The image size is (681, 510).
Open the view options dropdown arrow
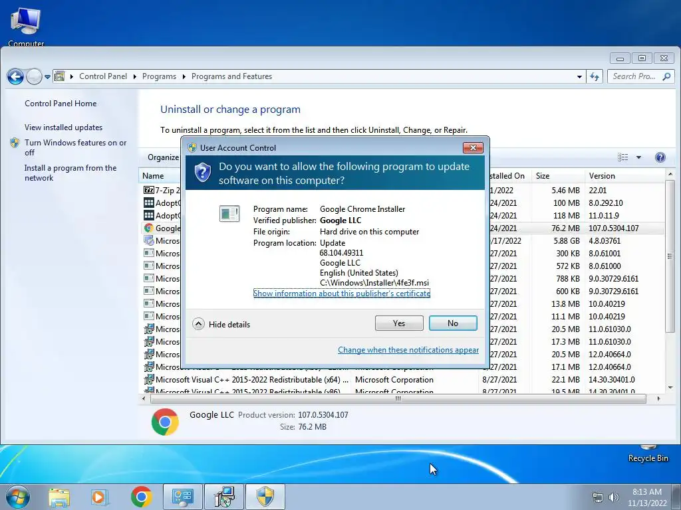click(x=638, y=157)
